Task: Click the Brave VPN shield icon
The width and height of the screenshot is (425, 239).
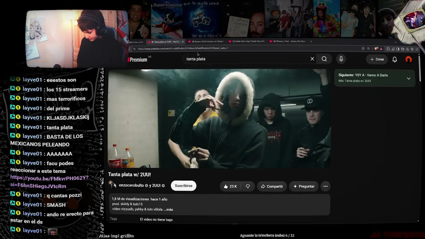Action: point(412,49)
